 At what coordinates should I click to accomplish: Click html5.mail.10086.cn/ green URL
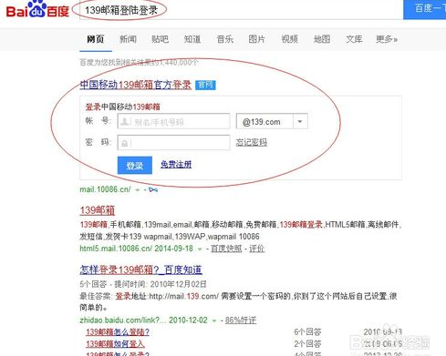116,249
